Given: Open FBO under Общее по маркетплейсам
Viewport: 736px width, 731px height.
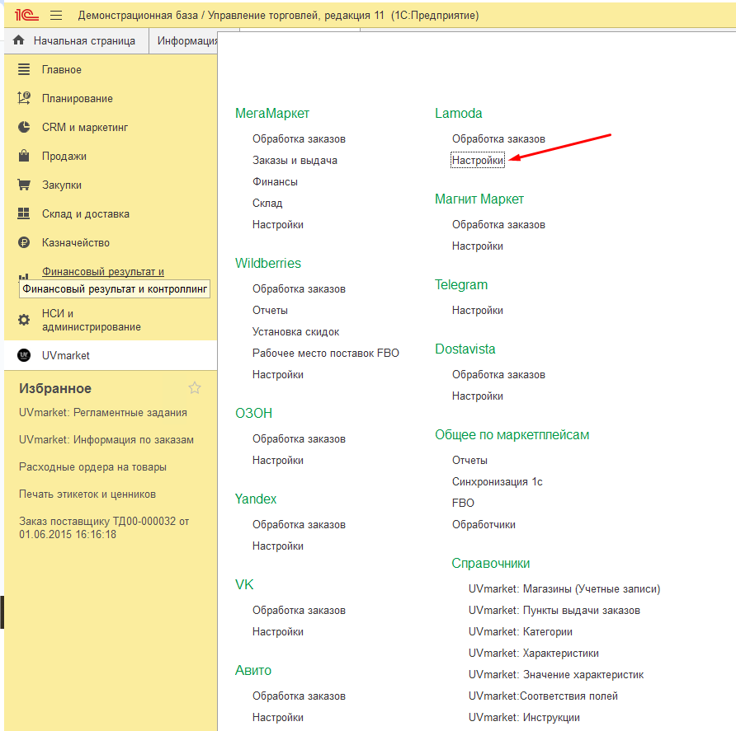Looking at the screenshot, I should (x=463, y=503).
